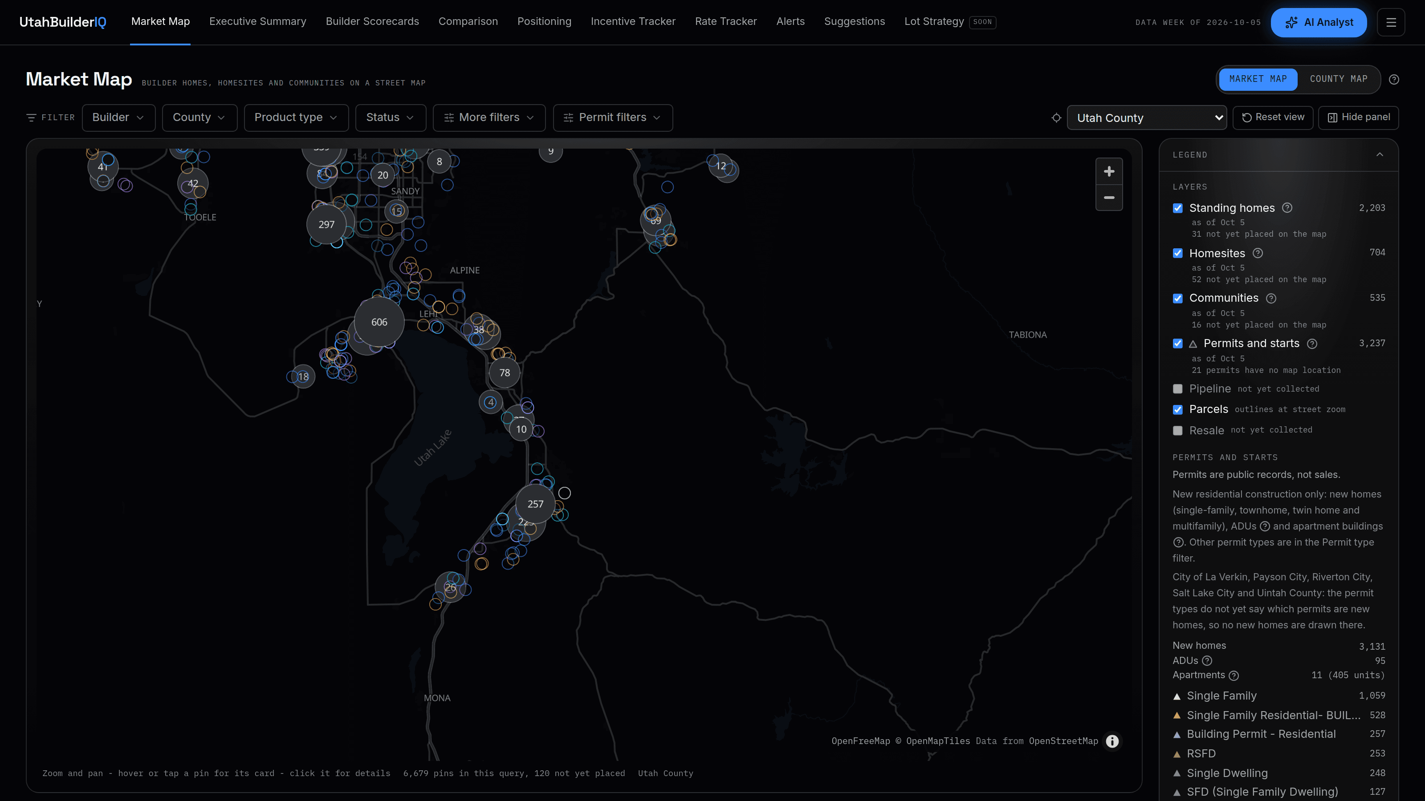1425x801 pixels.
Task: Switch to Rate Tracker tab
Action: 726,21
